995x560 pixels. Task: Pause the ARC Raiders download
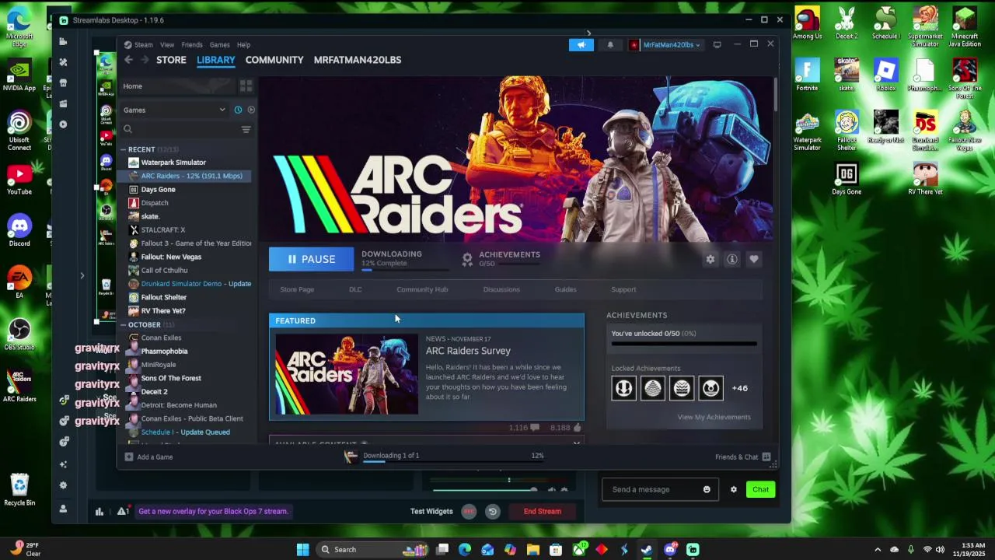pyautogui.click(x=311, y=259)
